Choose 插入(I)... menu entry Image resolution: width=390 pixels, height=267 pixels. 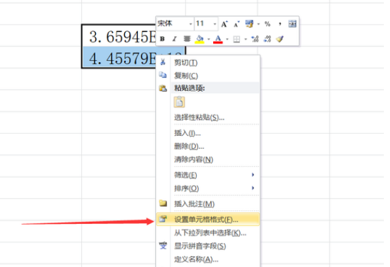click(208, 133)
